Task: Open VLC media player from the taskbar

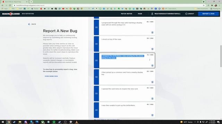Action: coord(77,122)
